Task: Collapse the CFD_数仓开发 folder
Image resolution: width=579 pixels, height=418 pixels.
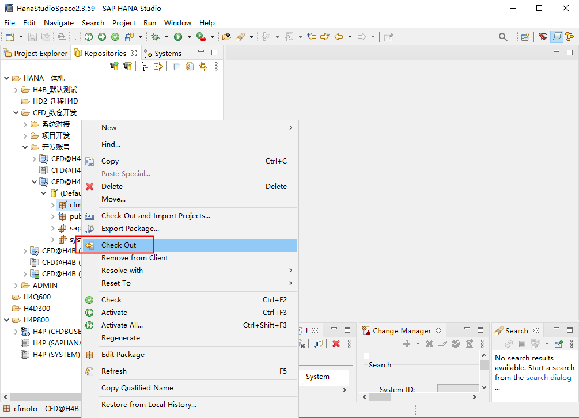Action: click(x=16, y=112)
